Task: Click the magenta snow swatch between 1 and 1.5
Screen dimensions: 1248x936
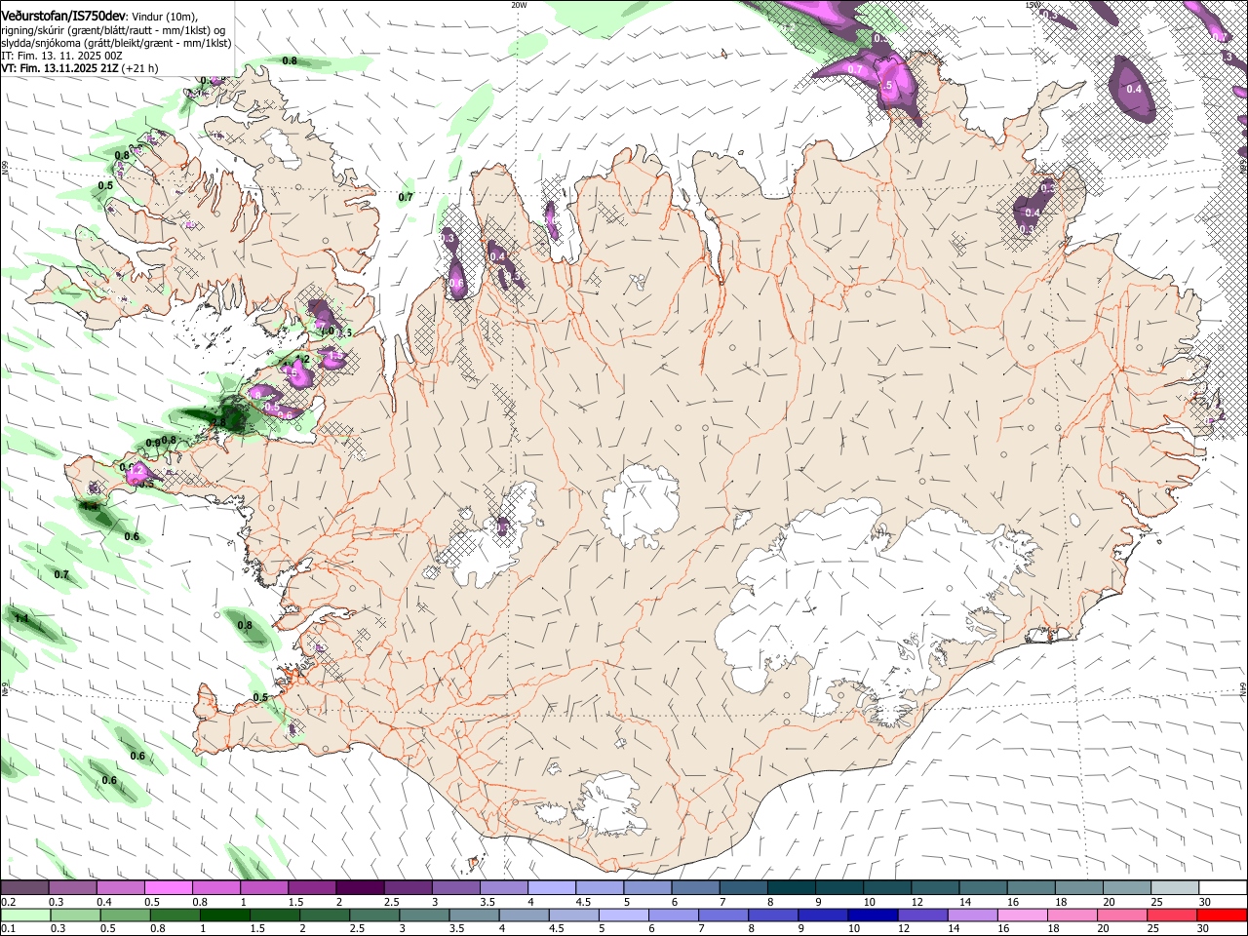Action: pyautogui.click(x=264, y=888)
